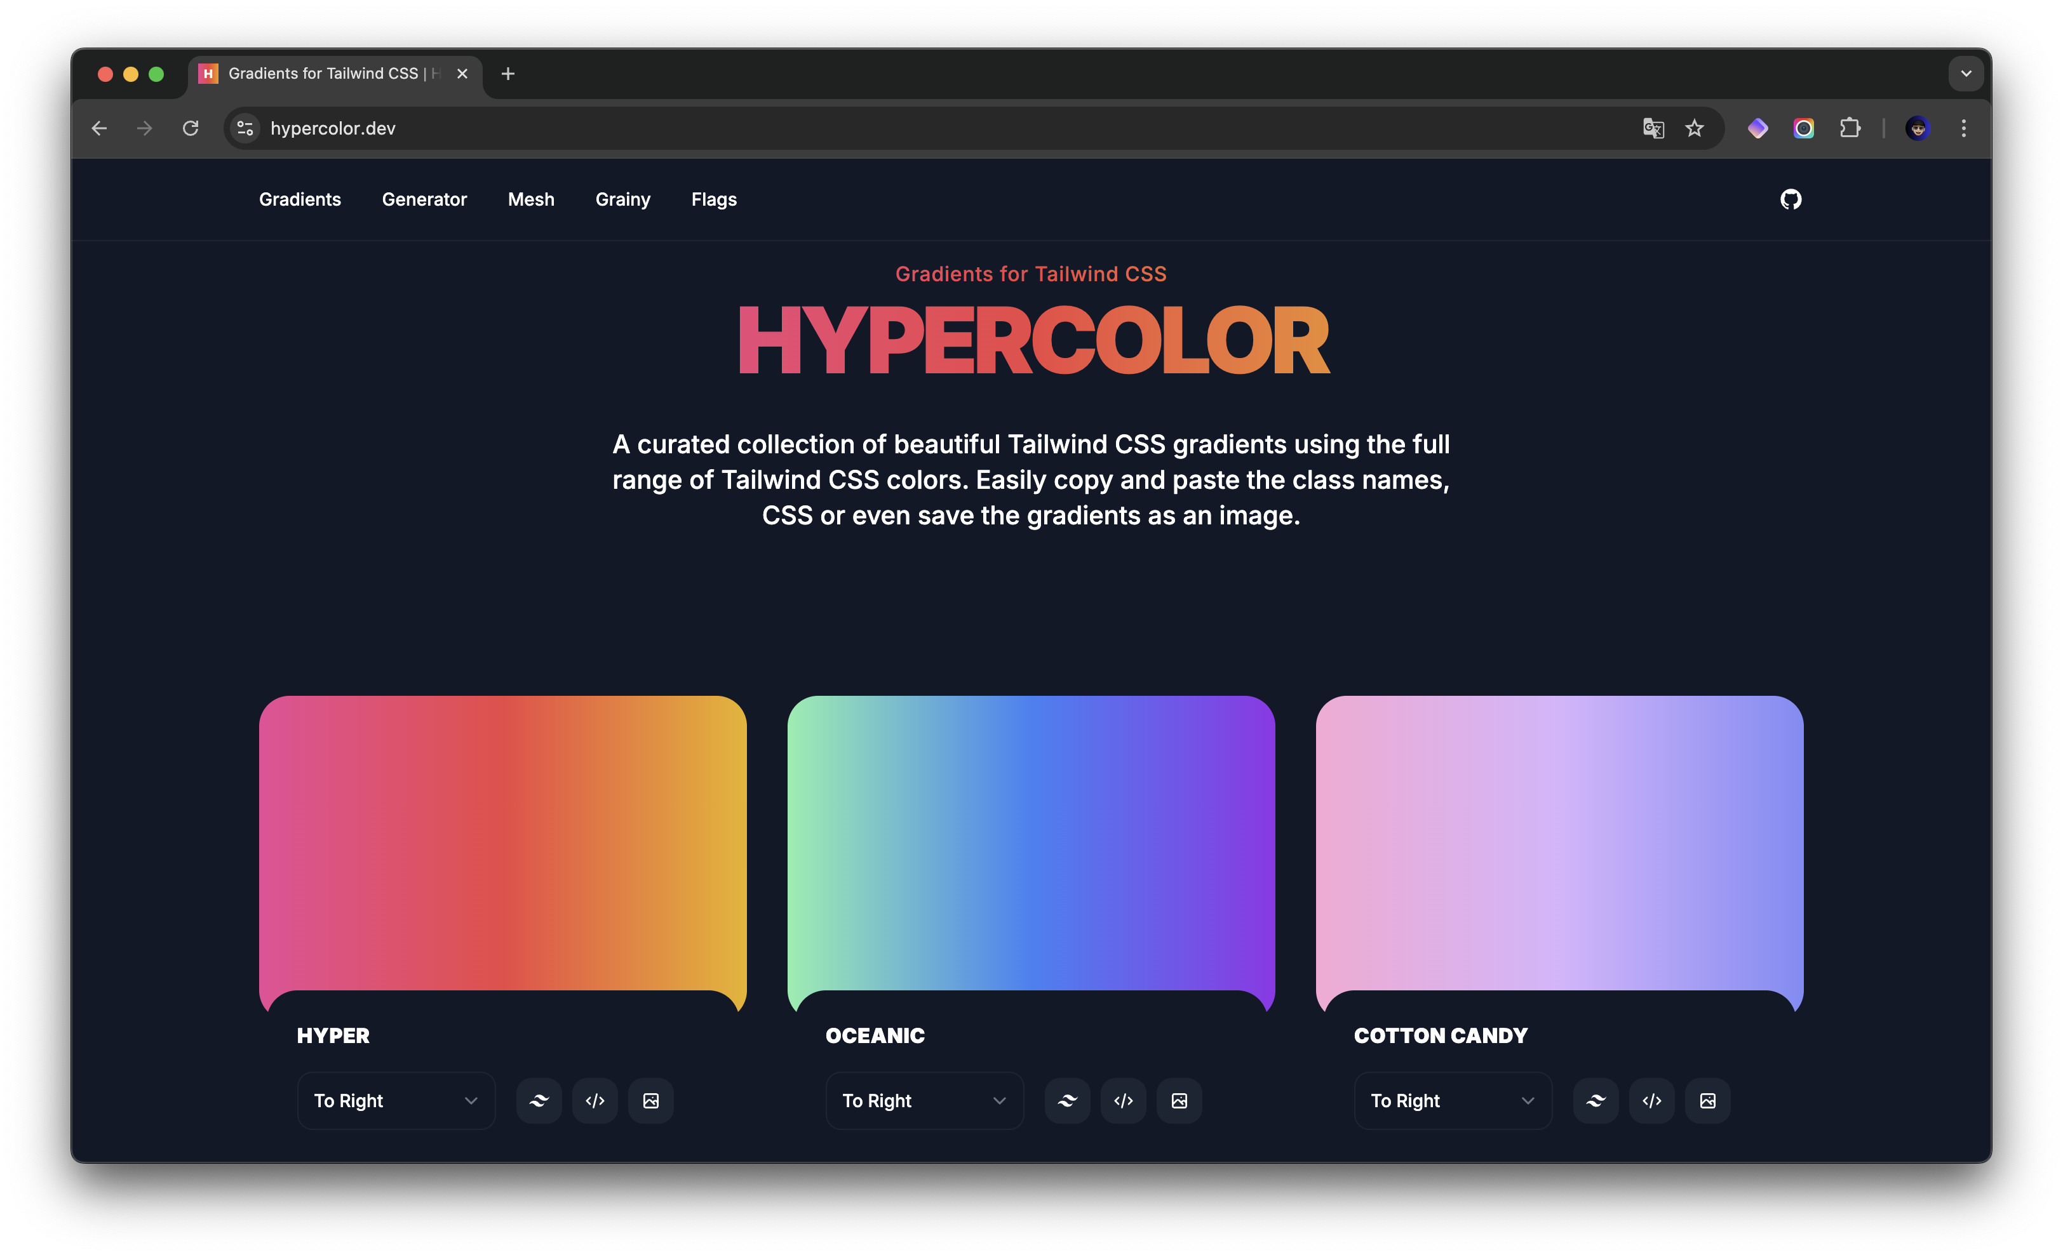2063x1257 pixels.
Task: Open Chrome three-dot menu
Action: 1963,128
